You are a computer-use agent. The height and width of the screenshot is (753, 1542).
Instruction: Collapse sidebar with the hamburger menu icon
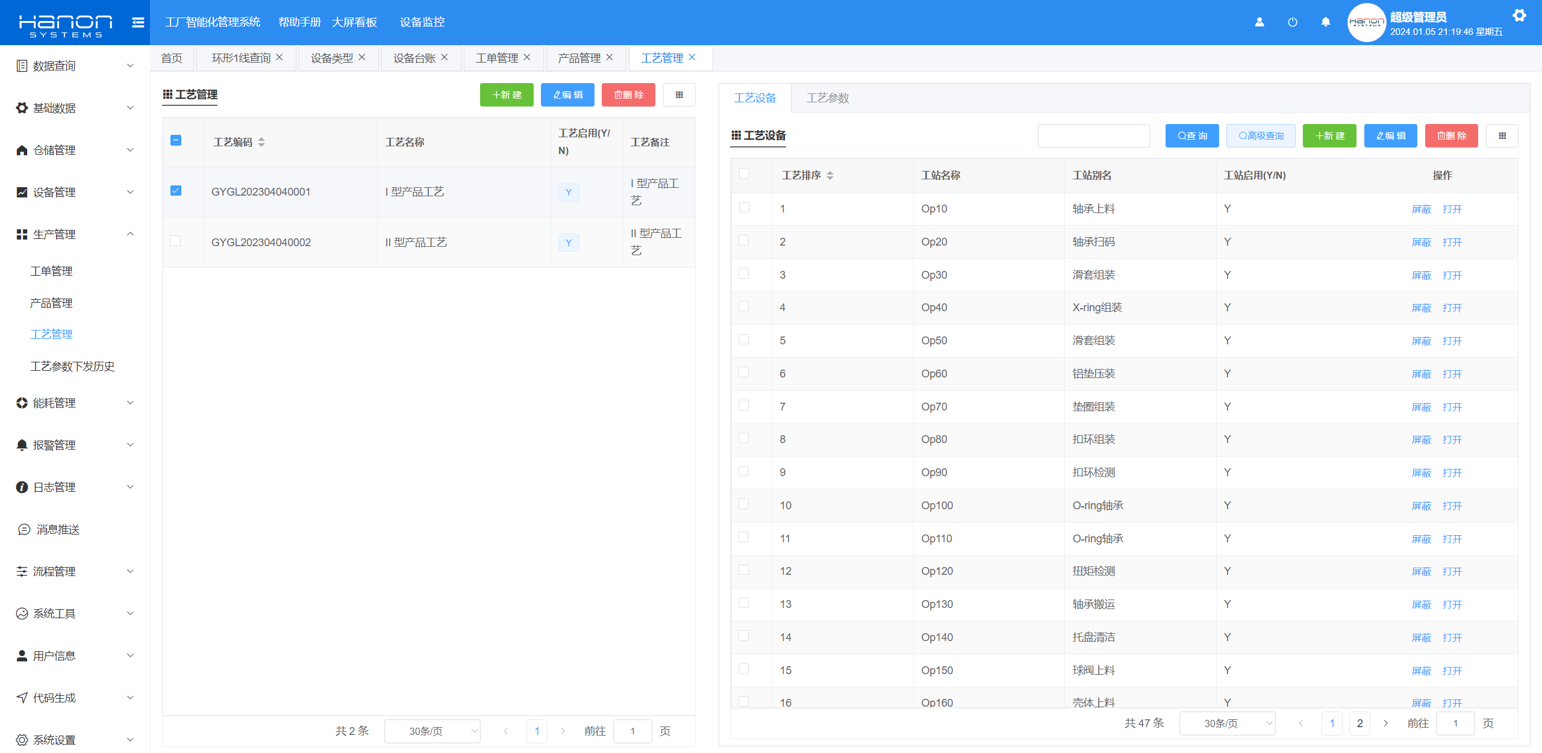point(138,22)
